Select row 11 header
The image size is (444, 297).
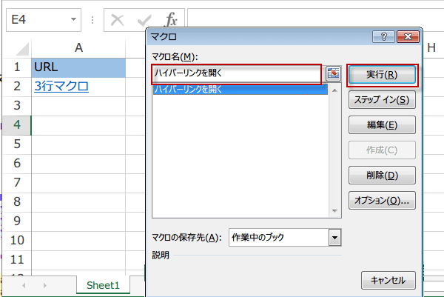coord(17,260)
